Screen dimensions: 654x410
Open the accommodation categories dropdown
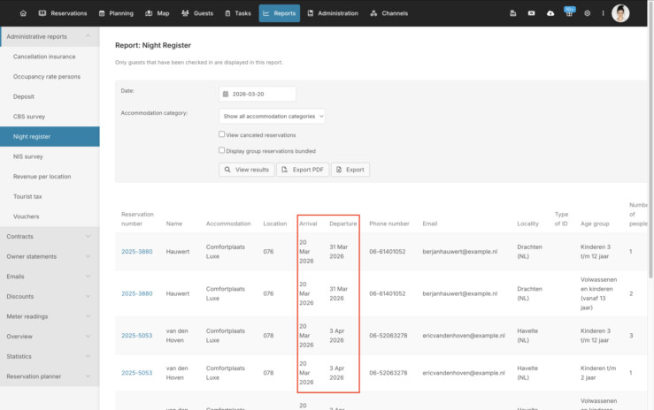(272, 116)
